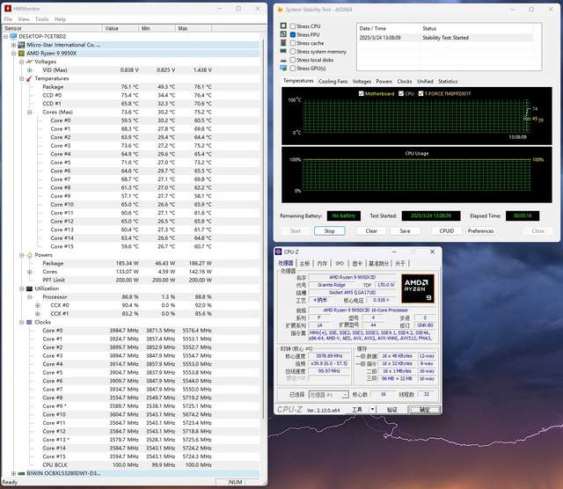Enable the Stress CPU checkbox
This screenshot has height=489, width=563.
293,26
